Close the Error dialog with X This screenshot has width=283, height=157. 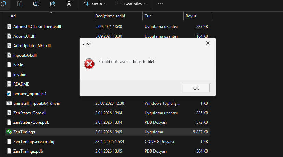tap(208, 43)
